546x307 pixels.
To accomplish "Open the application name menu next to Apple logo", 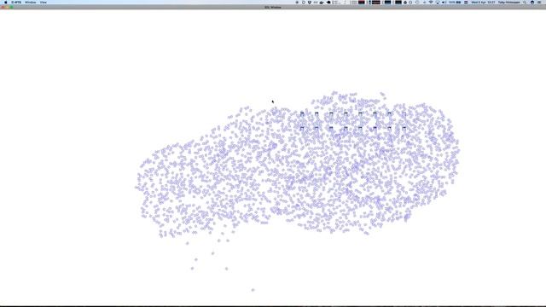I will 16,3.
